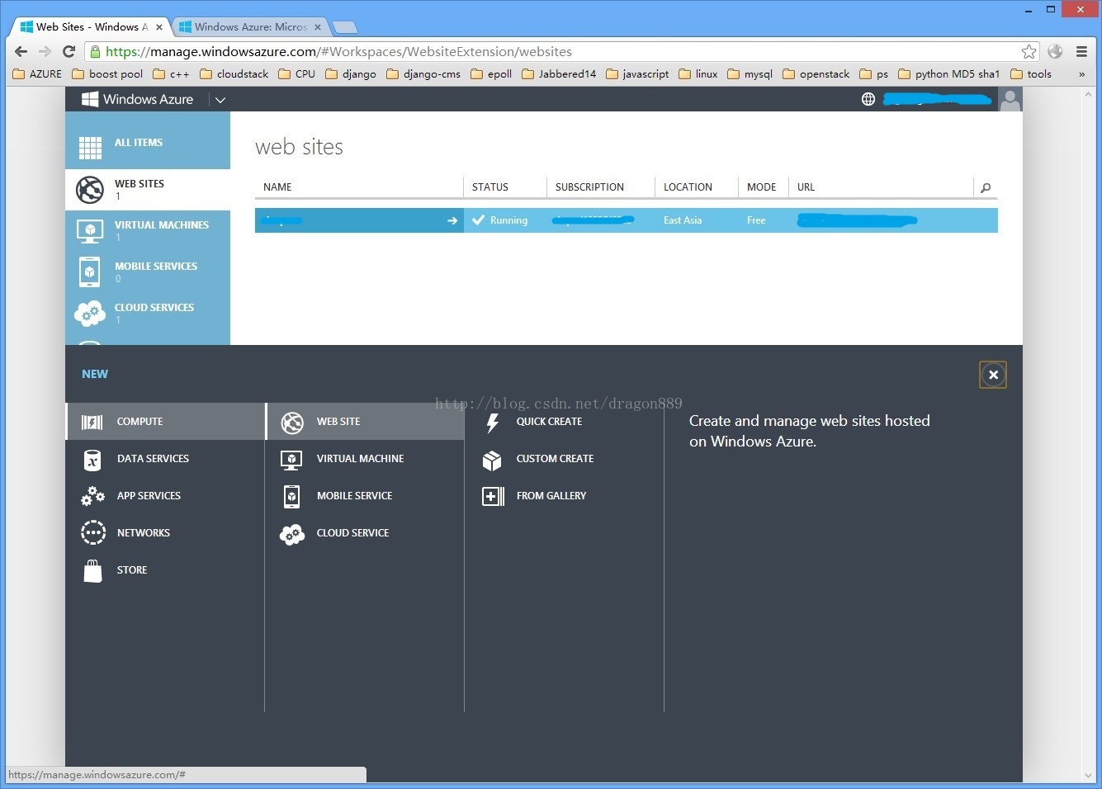The height and width of the screenshot is (789, 1102).
Task: Open the Mobile Services sidebar icon
Action: tap(90, 272)
